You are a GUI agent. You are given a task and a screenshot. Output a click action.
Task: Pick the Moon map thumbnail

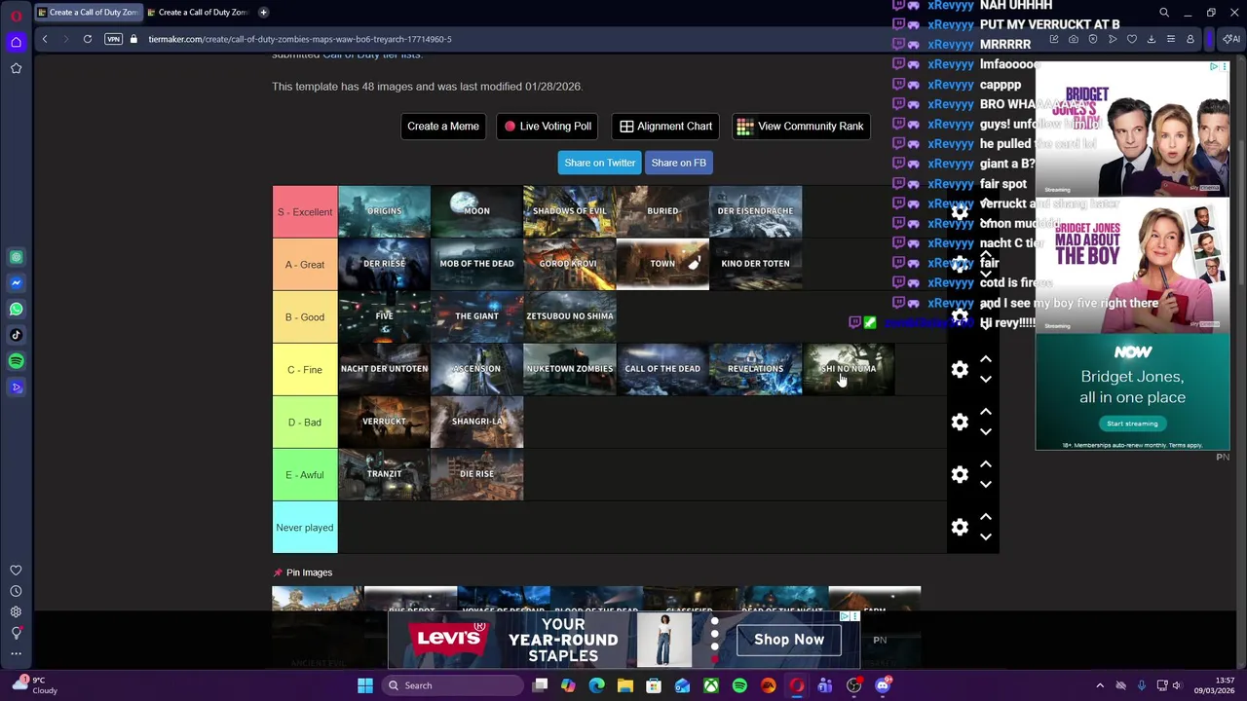point(476,211)
